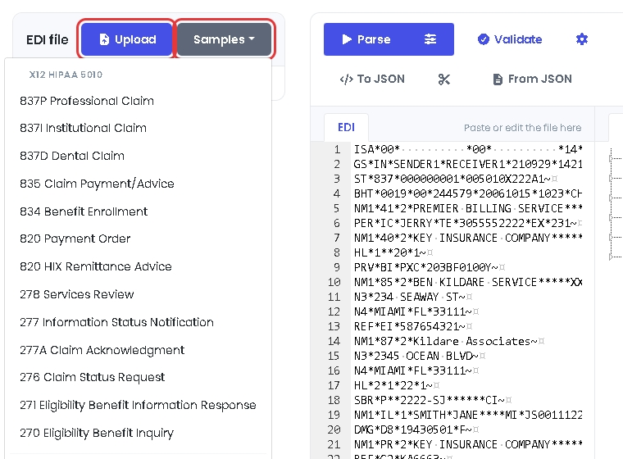The image size is (623, 459).
Task: Click the Validate button
Action: [x=510, y=39]
